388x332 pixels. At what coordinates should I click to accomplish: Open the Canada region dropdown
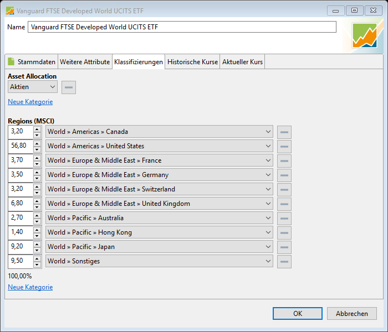(159, 132)
